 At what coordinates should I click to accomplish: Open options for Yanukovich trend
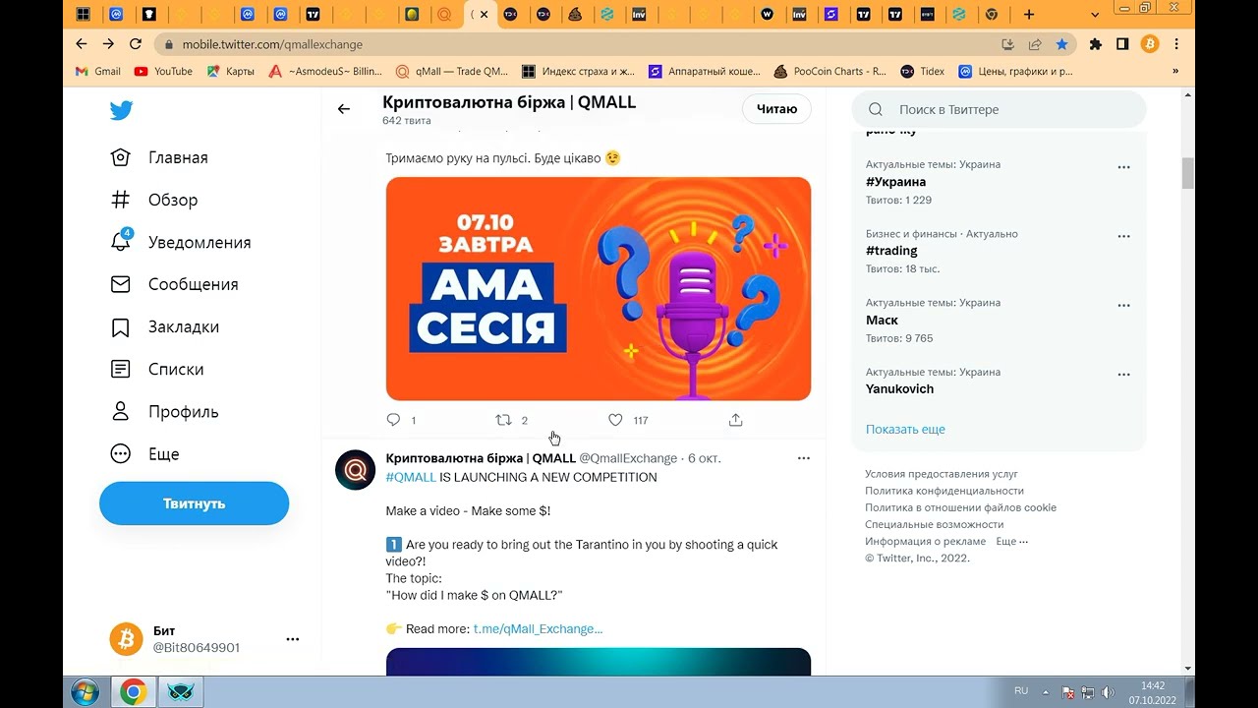[1124, 375]
